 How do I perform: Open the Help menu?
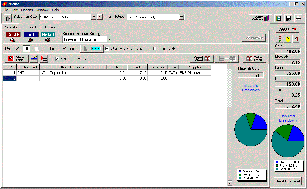pyautogui.click(x=56, y=10)
